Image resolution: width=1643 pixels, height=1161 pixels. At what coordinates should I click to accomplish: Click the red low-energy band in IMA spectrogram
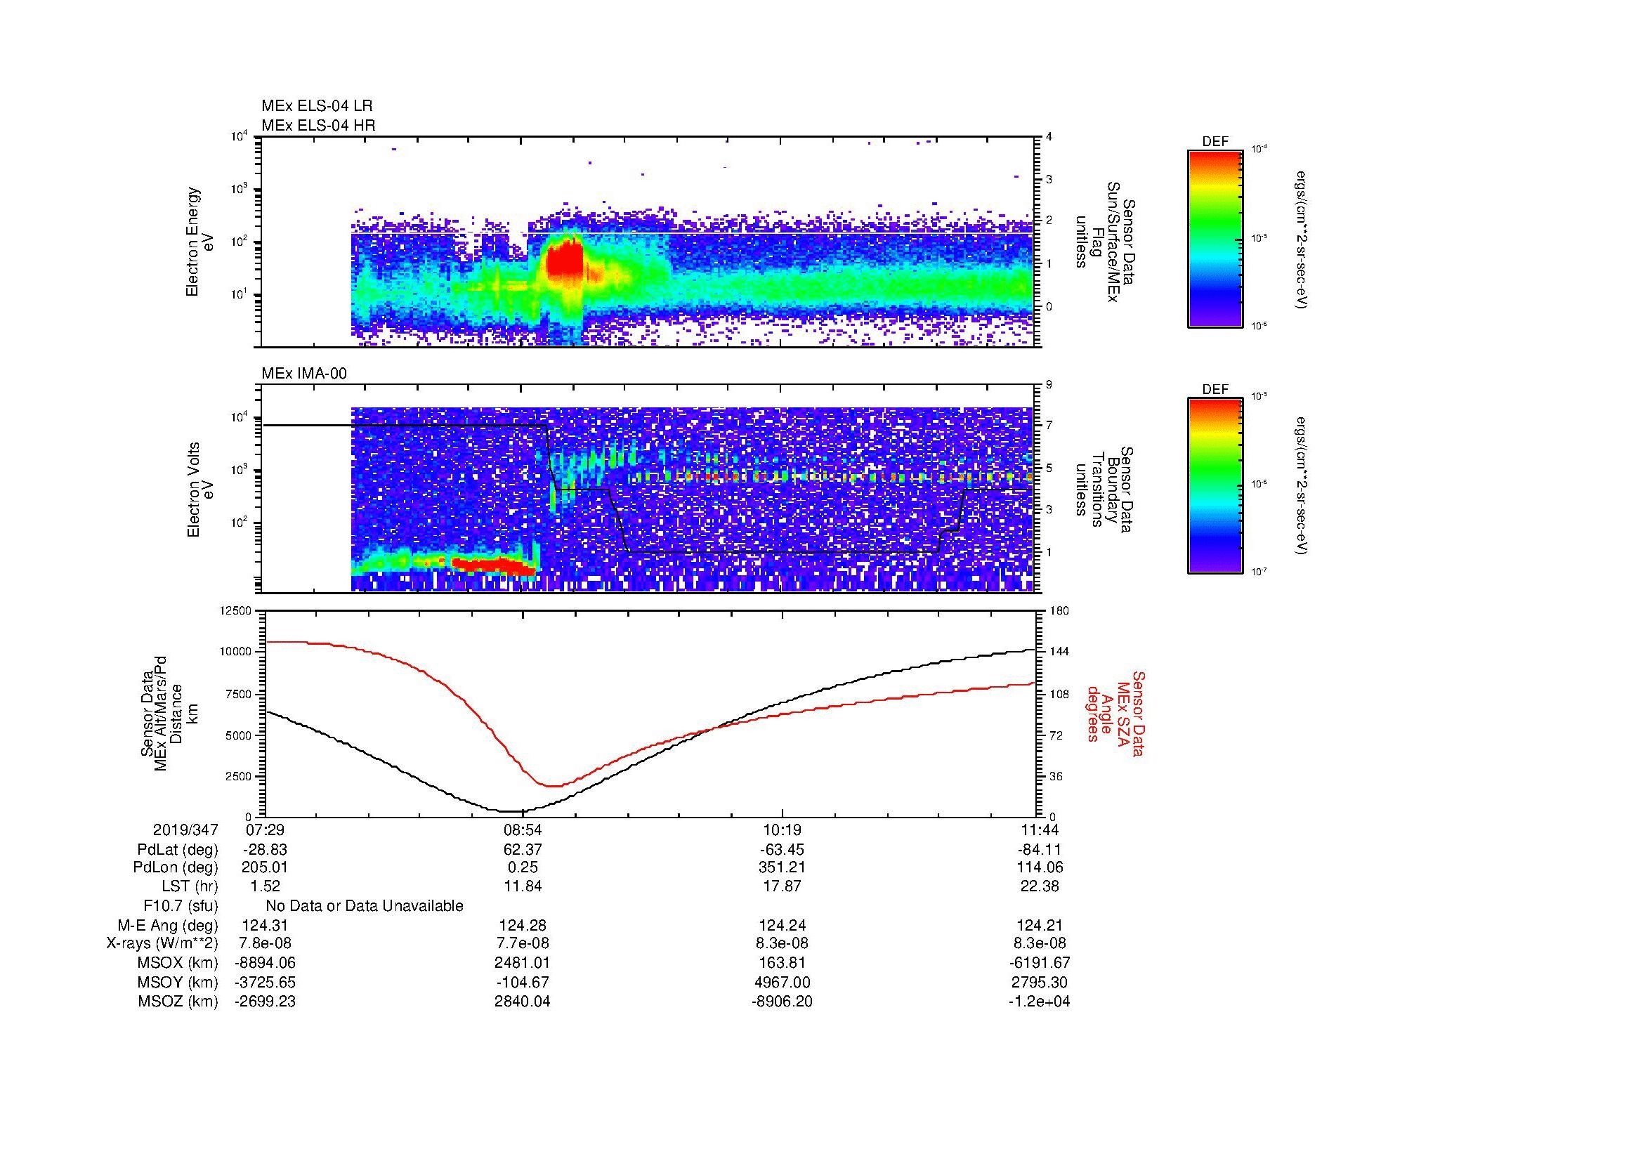pos(494,565)
